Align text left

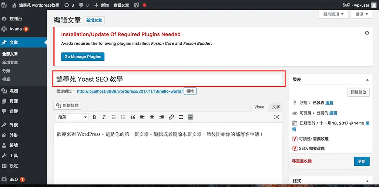pyautogui.click(x=142, y=117)
